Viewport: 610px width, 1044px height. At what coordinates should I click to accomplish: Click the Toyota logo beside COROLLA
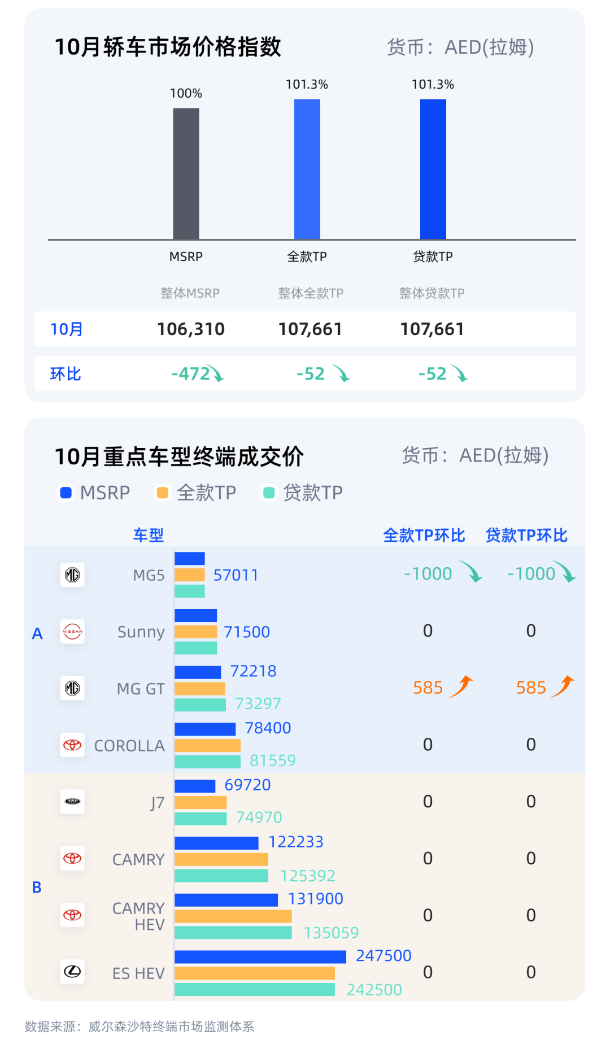tap(72, 745)
